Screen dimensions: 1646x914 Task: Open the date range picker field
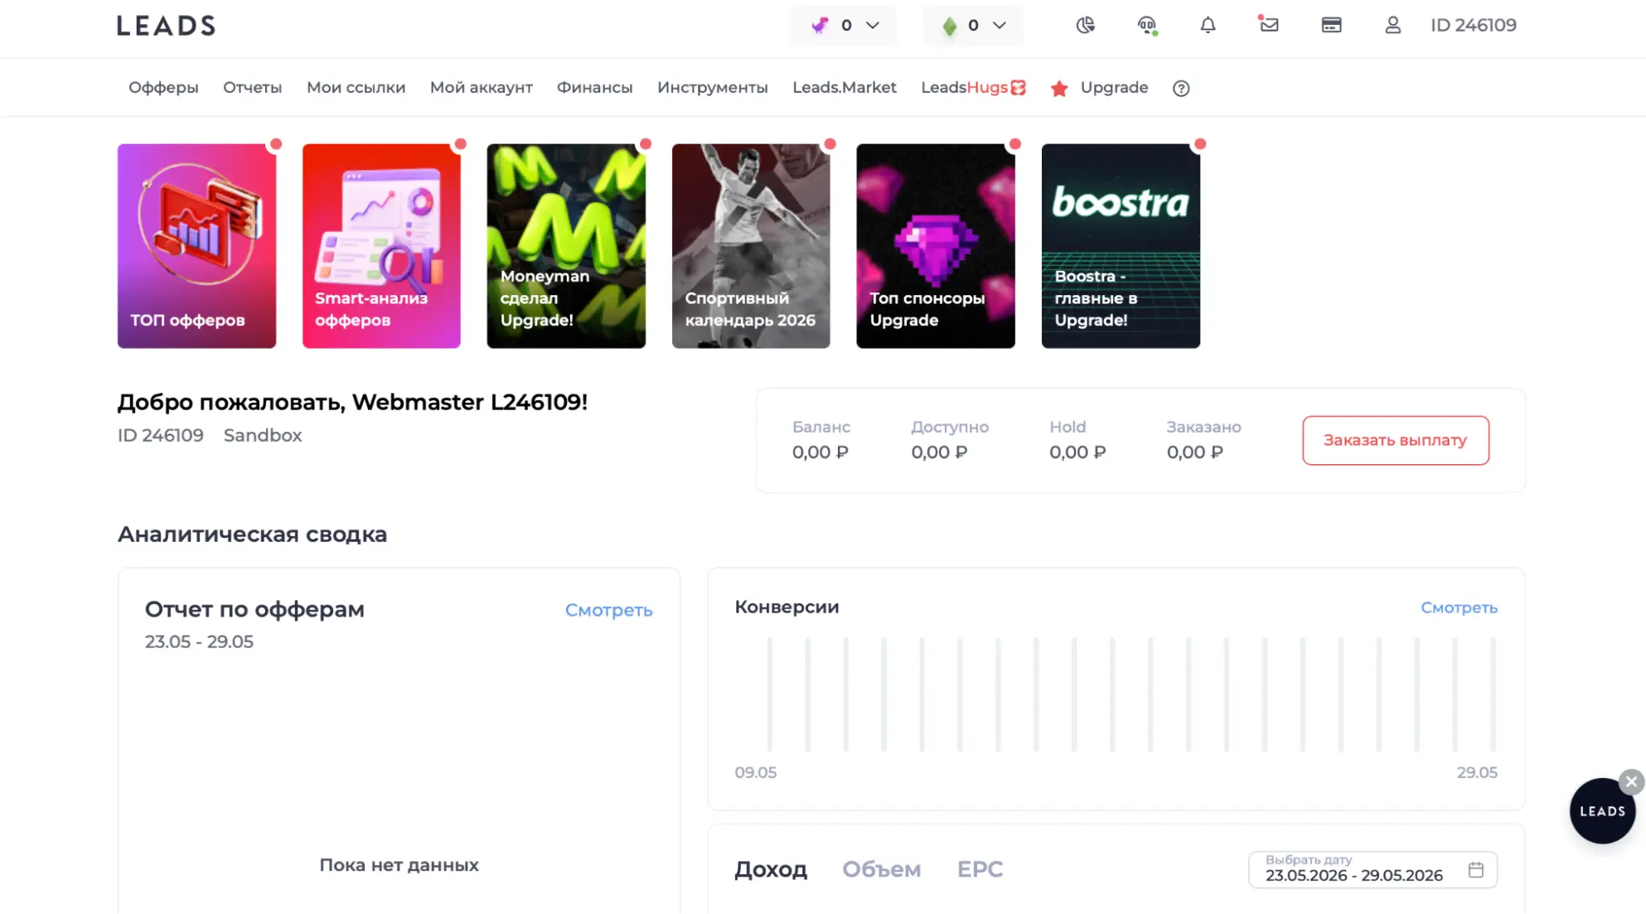pos(1372,869)
